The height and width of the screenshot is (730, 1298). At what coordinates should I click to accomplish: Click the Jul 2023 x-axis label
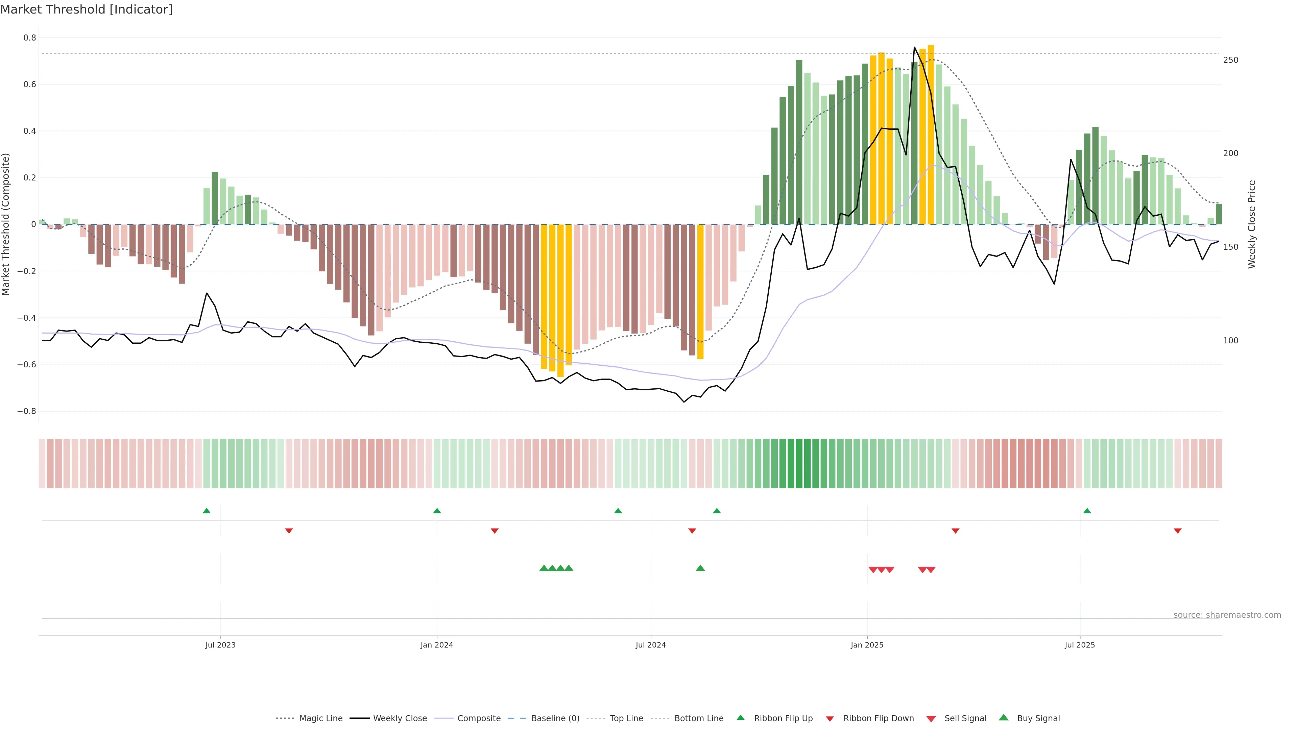[x=220, y=645]
